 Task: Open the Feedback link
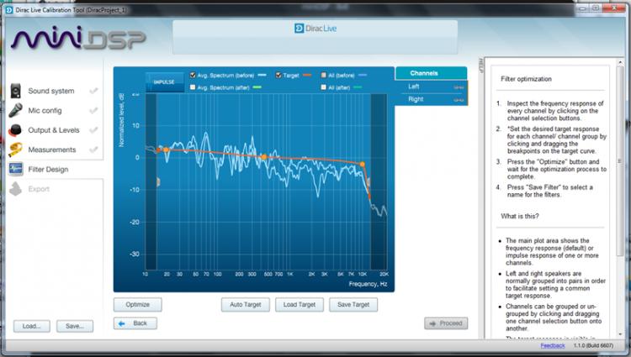tap(553, 346)
